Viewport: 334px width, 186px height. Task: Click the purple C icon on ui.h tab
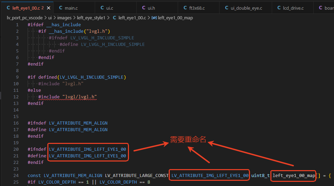pyautogui.click(x=144, y=8)
